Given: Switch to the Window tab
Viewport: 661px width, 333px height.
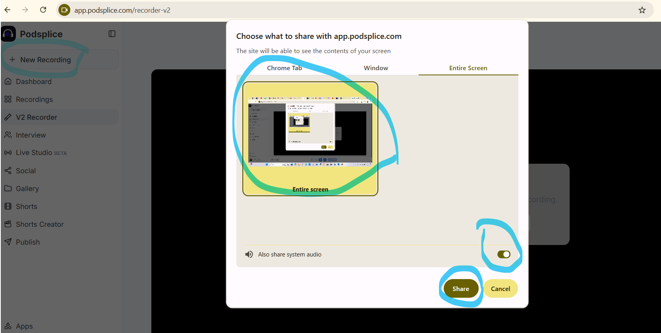Looking at the screenshot, I should coord(376,68).
